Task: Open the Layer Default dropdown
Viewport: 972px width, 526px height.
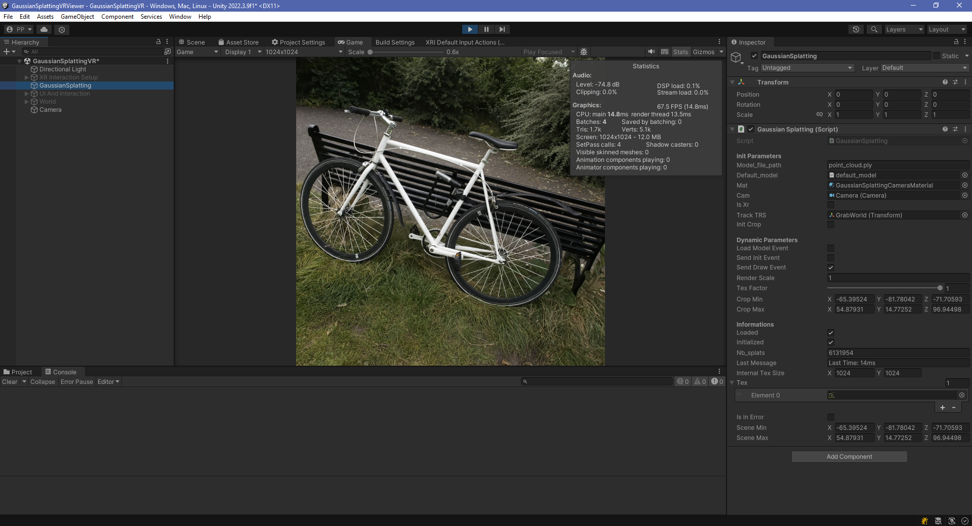Action: (x=924, y=68)
